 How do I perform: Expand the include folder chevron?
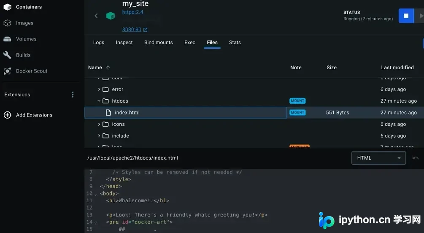(99, 136)
